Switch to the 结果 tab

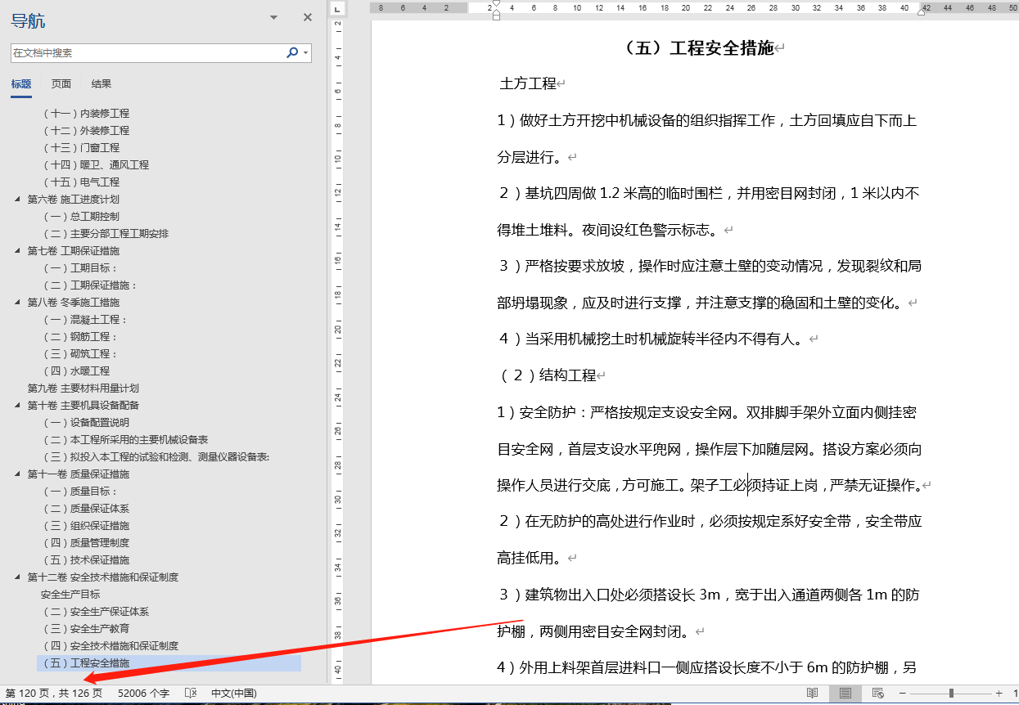click(101, 83)
